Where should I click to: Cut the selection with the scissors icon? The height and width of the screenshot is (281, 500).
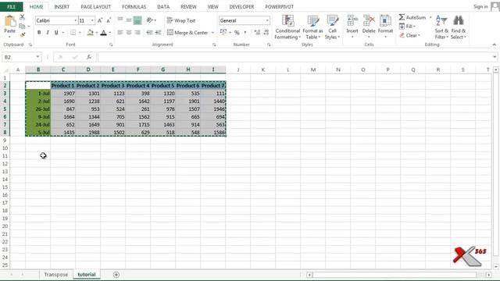click(23, 17)
